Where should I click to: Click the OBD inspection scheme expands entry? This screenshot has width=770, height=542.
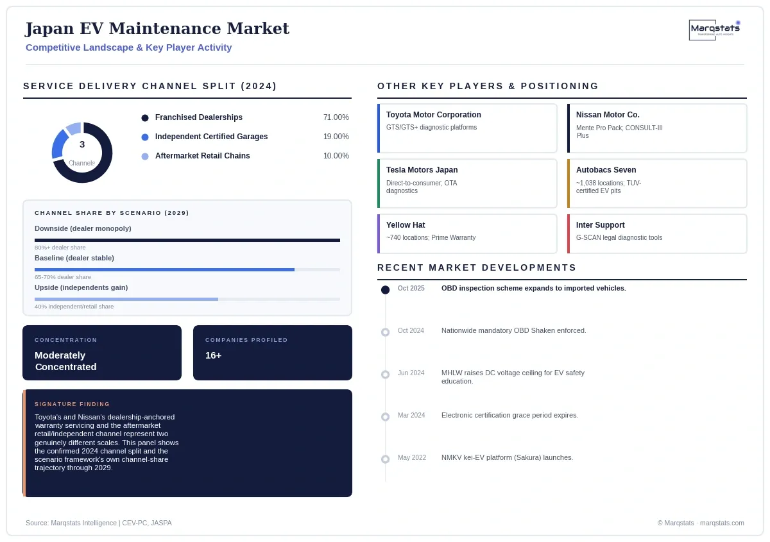pyautogui.click(x=534, y=288)
